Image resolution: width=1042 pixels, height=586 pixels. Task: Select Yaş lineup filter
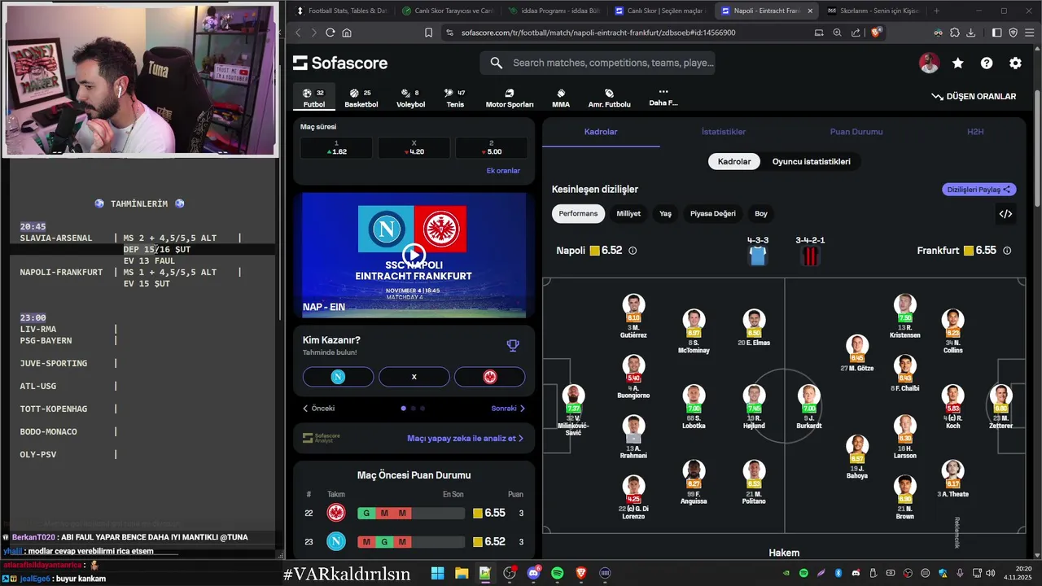pyautogui.click(x=665, y=214)
